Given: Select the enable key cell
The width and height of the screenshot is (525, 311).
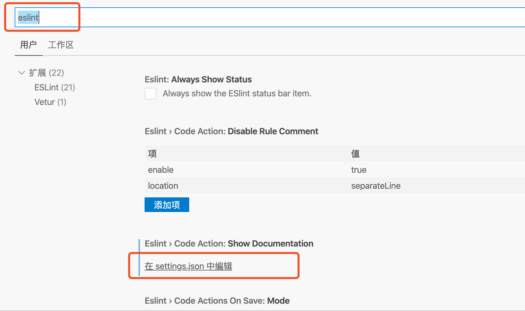Looking at the screenshot, I should pos(161,170).
